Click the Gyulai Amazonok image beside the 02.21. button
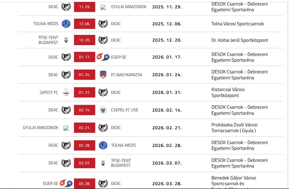Screen dimensions: 289x189 click(x=66, y=128)
